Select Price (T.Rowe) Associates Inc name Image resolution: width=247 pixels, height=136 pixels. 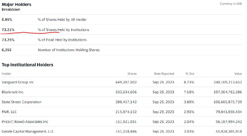25,122
